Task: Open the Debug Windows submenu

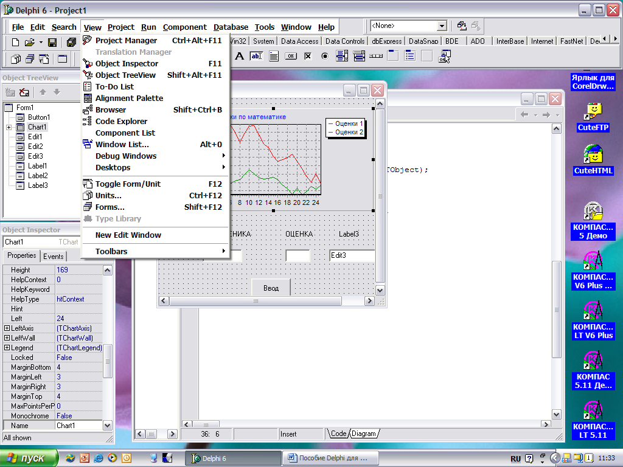Action: 155,156
